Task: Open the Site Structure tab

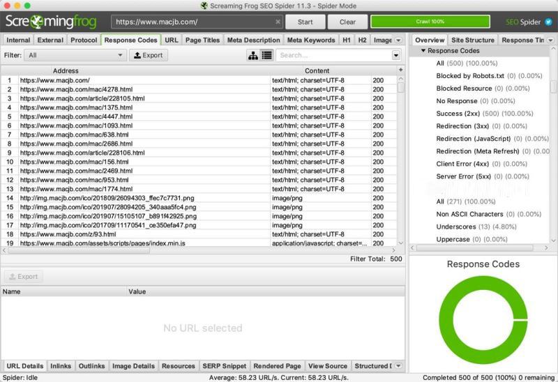Action: (473, 40)
